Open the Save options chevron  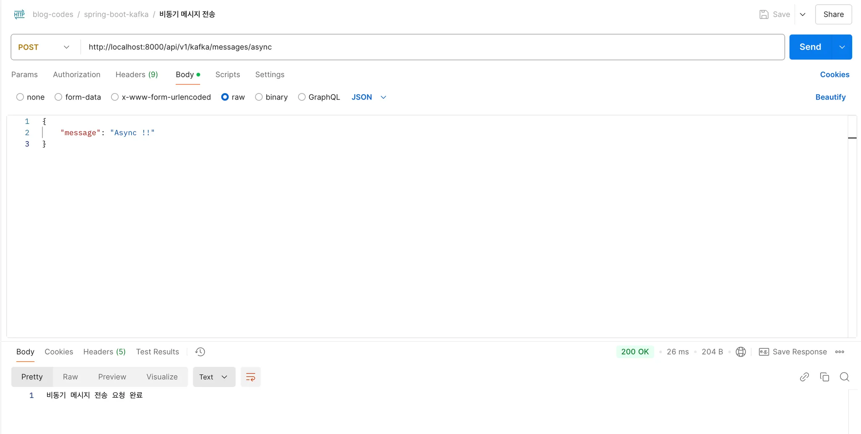coord(803,14)
